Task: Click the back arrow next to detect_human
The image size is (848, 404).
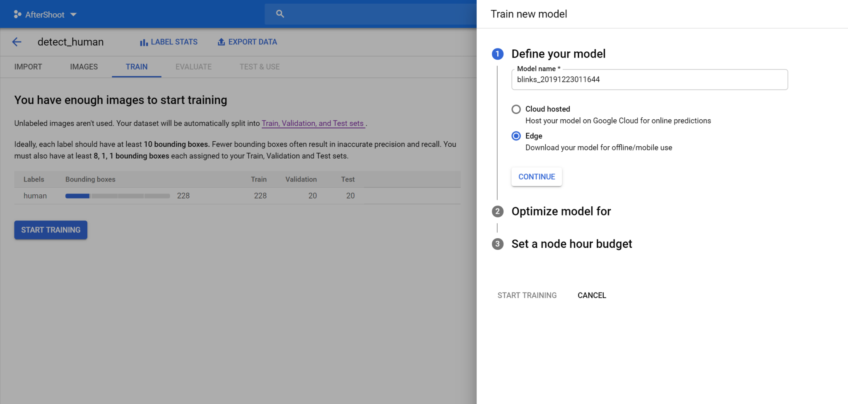Action: (16, 42)
